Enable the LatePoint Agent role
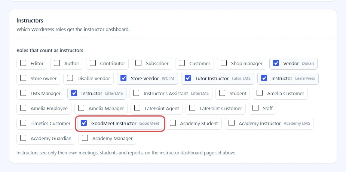This screenshot has width=346, height=172. pyautogui.click(x=137, y=108)
